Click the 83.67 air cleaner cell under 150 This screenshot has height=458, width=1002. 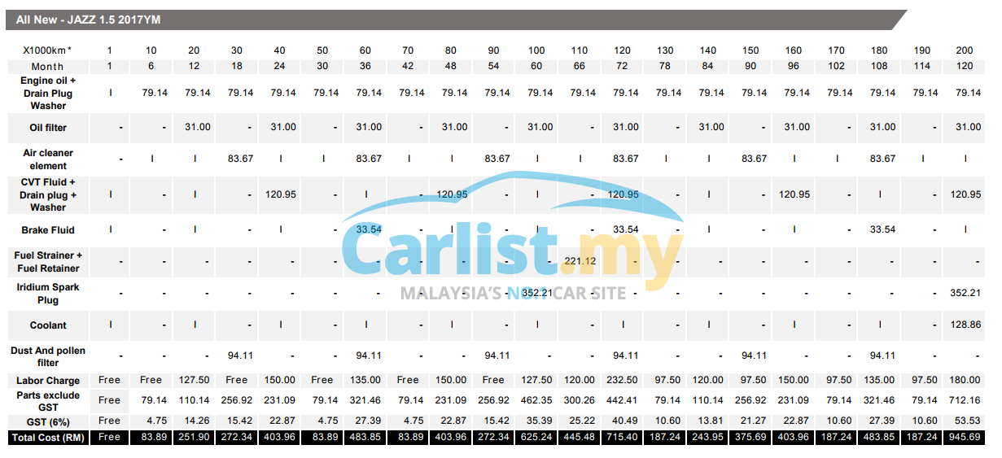tap(754, 159)
